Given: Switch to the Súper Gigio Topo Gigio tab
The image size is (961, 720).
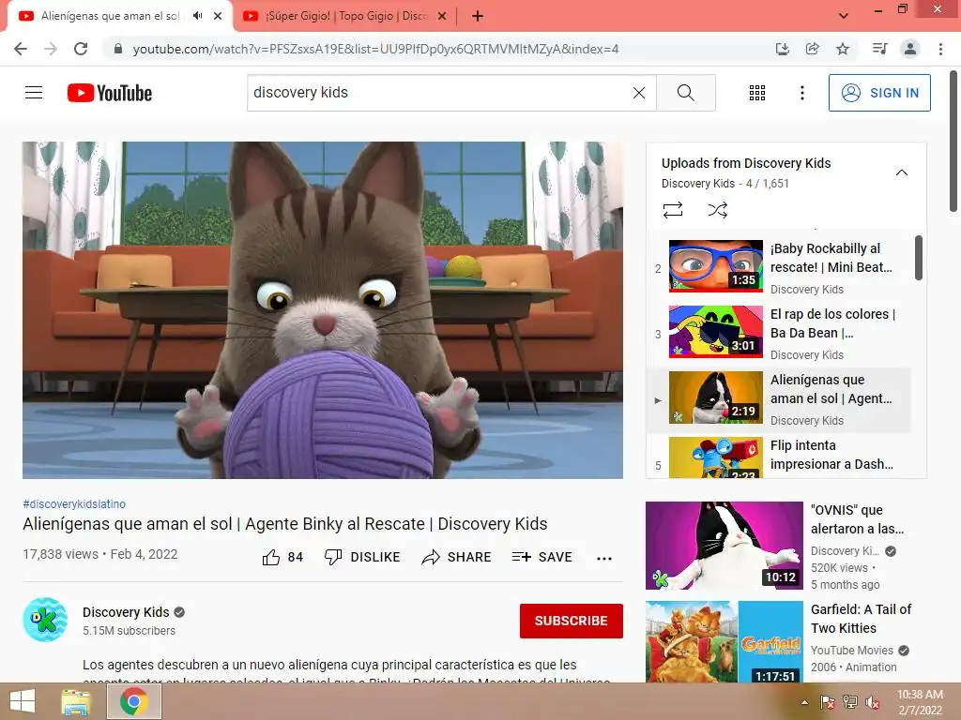Looking at the screenshot, I should [x=345, y=16].
